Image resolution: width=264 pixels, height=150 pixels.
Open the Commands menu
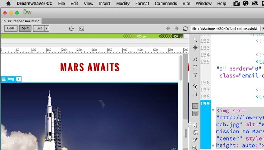pos(166,4)
